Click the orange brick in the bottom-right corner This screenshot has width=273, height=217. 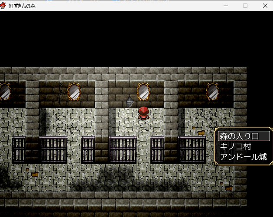[228, 188]
